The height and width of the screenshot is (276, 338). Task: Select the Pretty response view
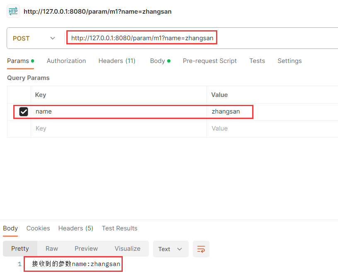(x=20, y=249)
